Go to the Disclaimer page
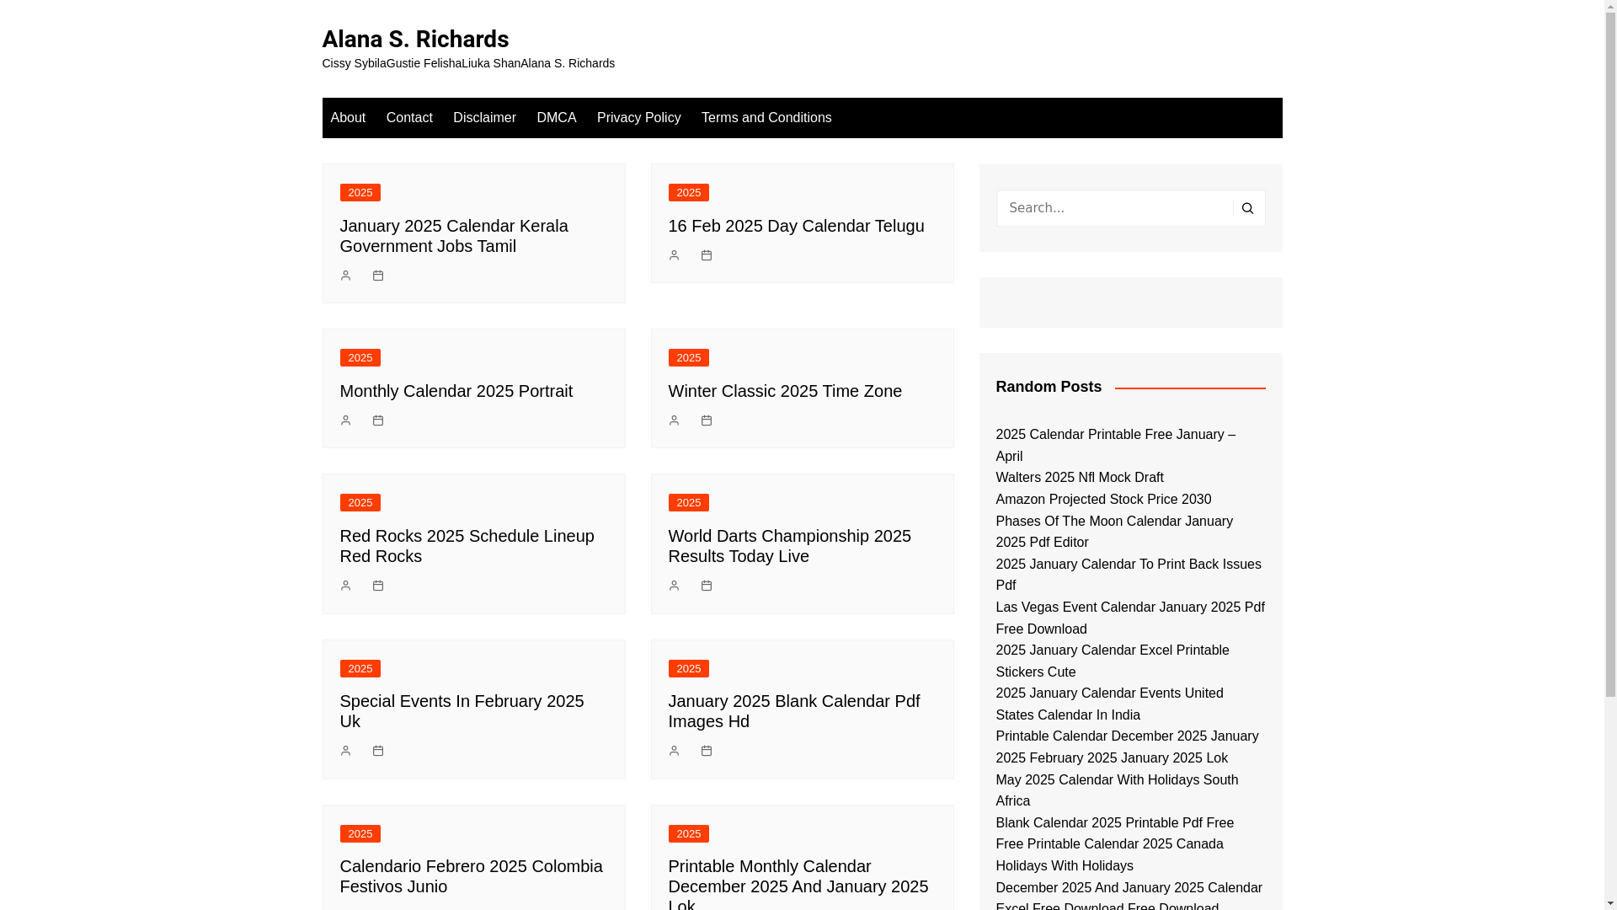Image resolution: width=1617 pixels, height=910 pixels. pyautogui.click(x=484, y=118)
